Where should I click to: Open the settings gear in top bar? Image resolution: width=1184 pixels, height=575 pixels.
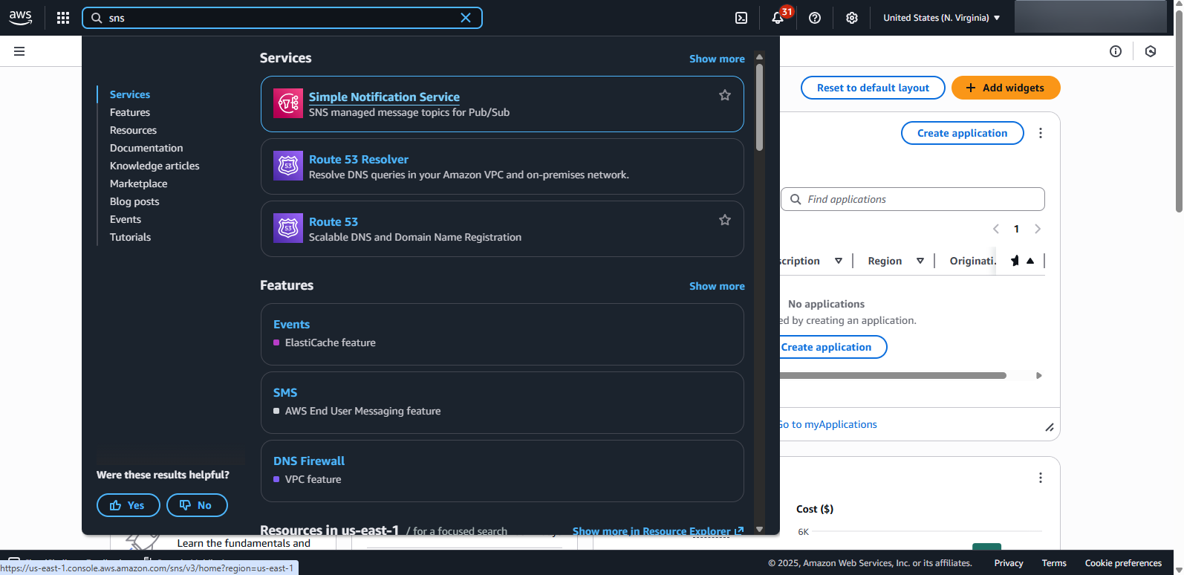click(x=852, y=18)
